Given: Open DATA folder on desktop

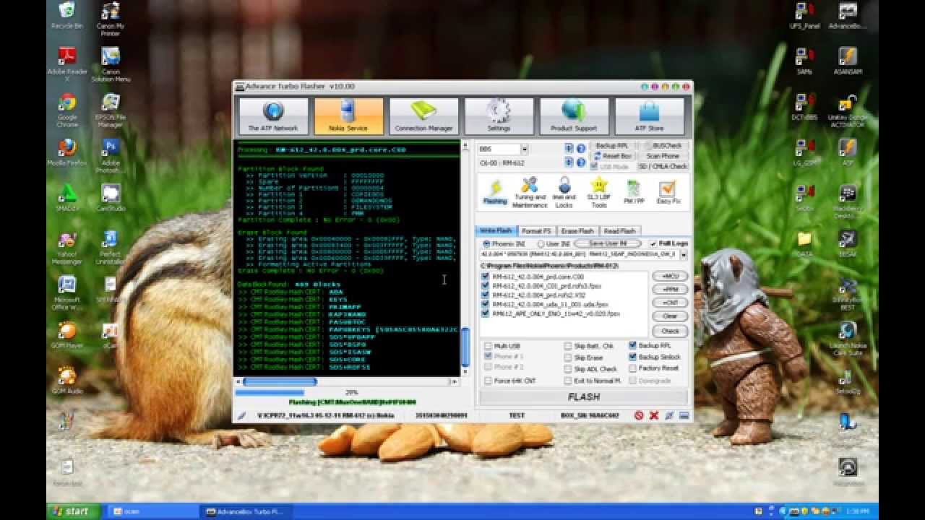Looking at the screenshot, I should click(x=804, y=243).
